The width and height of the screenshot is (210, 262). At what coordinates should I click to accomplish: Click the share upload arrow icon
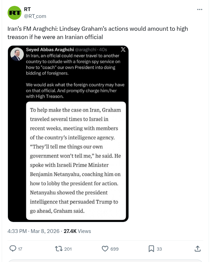click(198, 249)
